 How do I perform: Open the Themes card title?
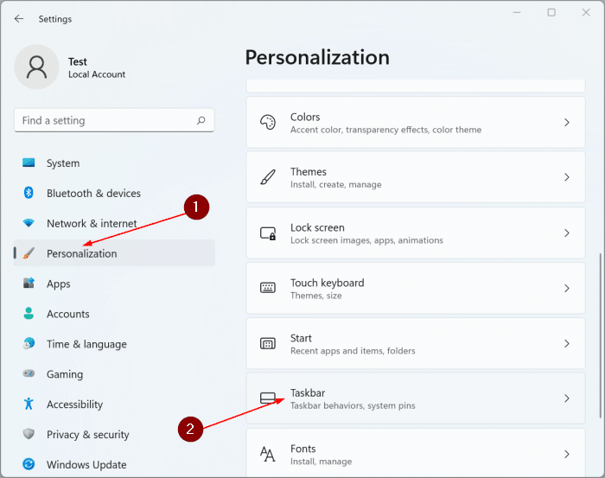click(x=308, y=171)
